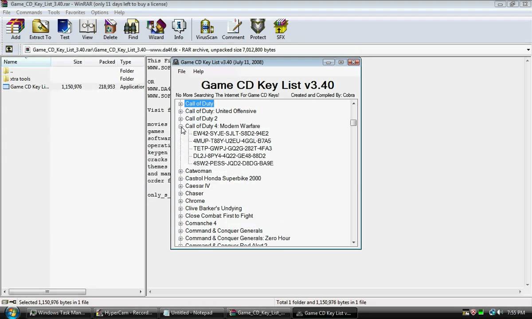
Task: Sort by the Type column header
Action: point(131,62)
